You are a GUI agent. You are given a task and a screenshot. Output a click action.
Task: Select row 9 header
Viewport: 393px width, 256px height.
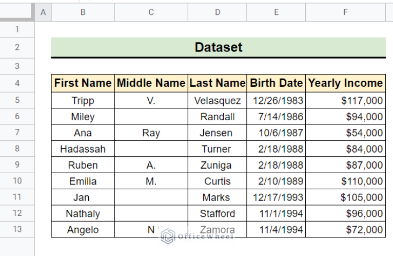(x=17, y=165)
